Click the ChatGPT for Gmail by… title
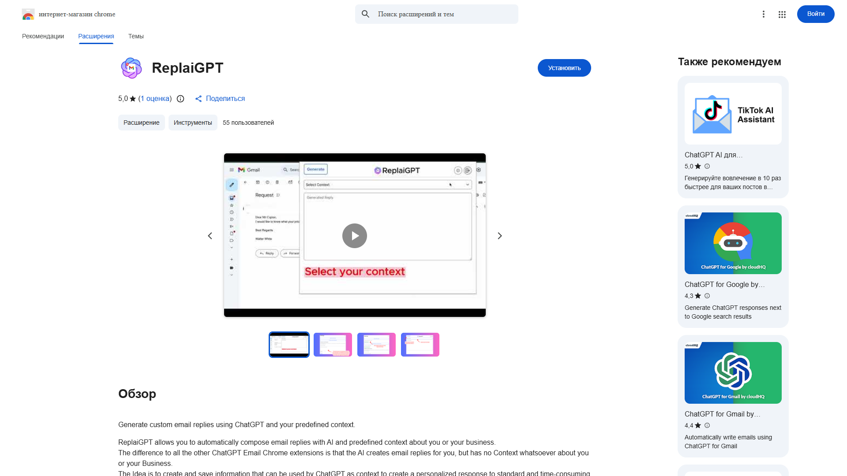Image resolution: width=847 pixels, height=476 pixels. point(723,414)
